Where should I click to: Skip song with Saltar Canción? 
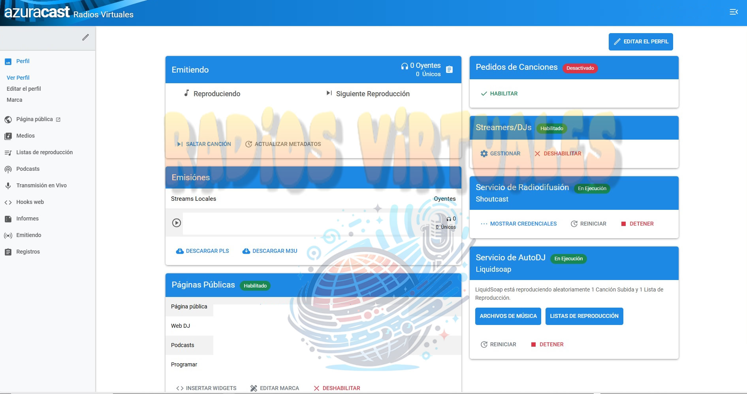[204, 144]
